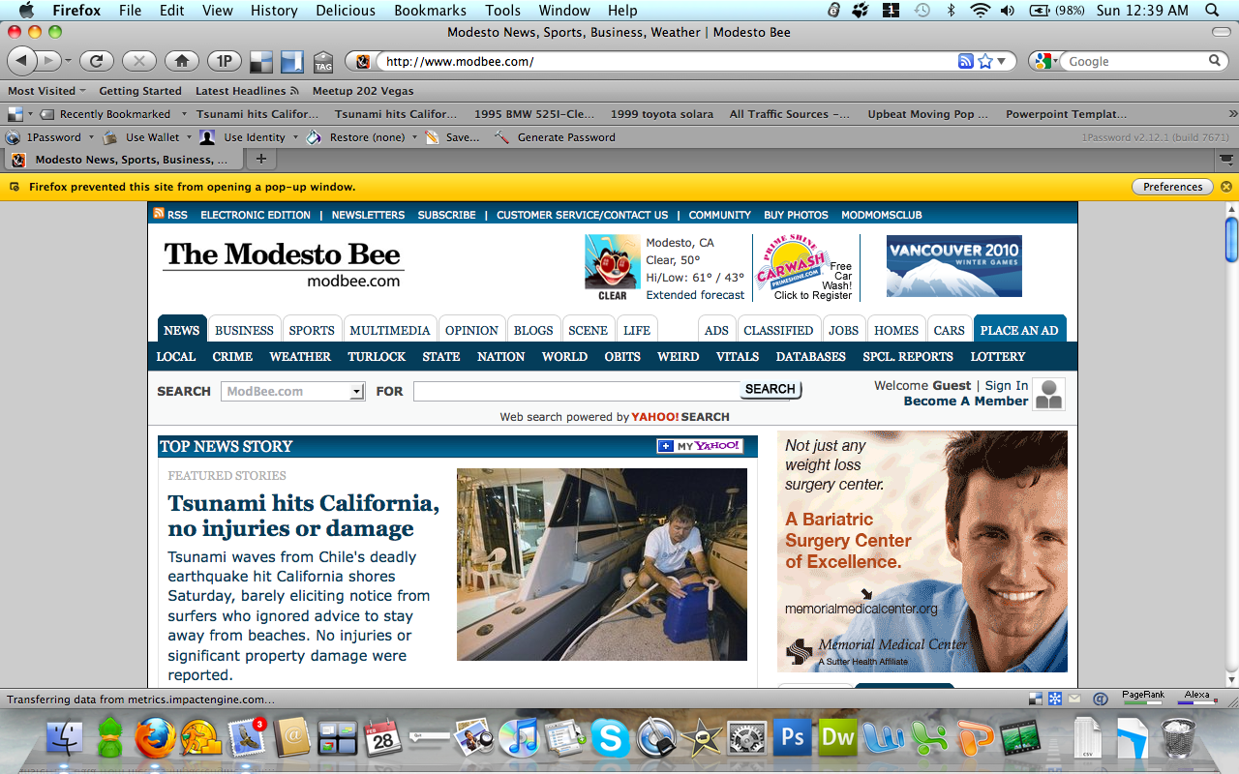
Task: Open the History menu
Action: [x=274, y=11]
